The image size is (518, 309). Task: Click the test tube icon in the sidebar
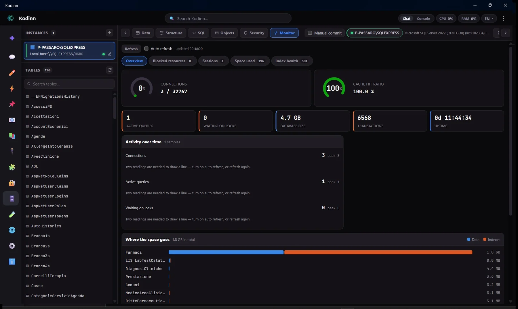coord(12,215)
